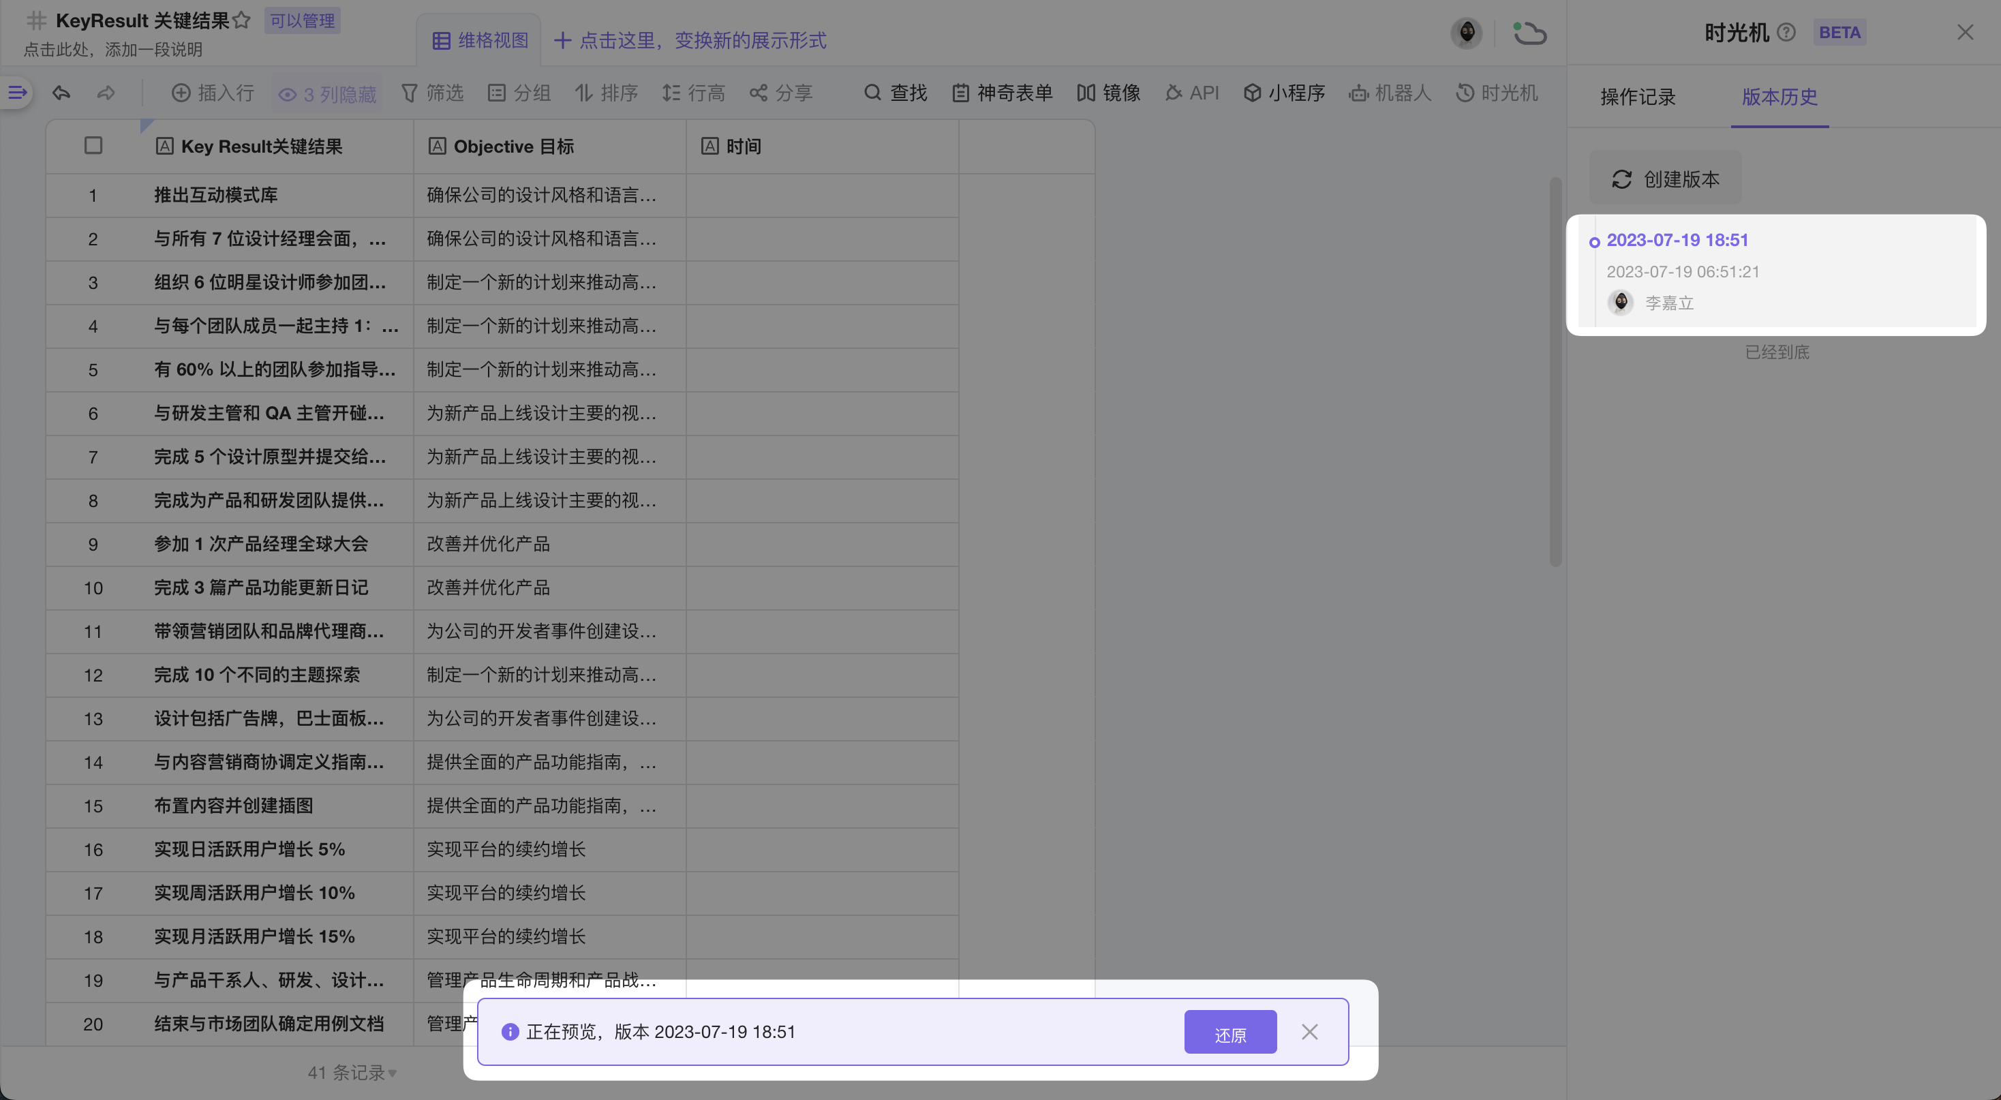This screenshot has width=2001, height=1100.
Task: Open the 行高 row height menu
Action: [693, 93]
